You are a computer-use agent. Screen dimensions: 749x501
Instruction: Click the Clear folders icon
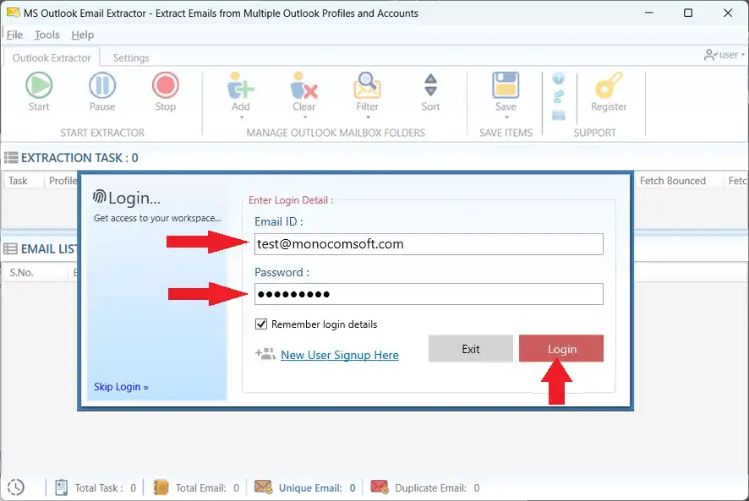point(303,85)
